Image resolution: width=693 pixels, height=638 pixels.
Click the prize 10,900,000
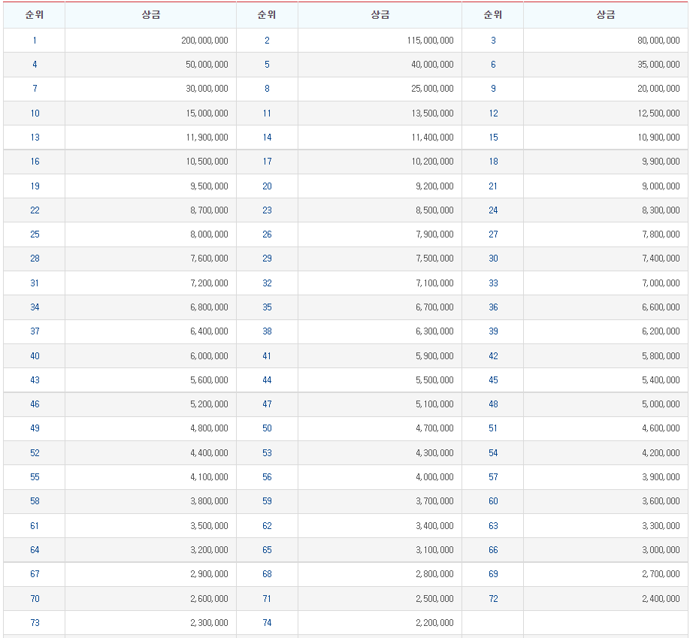[658, 137]
